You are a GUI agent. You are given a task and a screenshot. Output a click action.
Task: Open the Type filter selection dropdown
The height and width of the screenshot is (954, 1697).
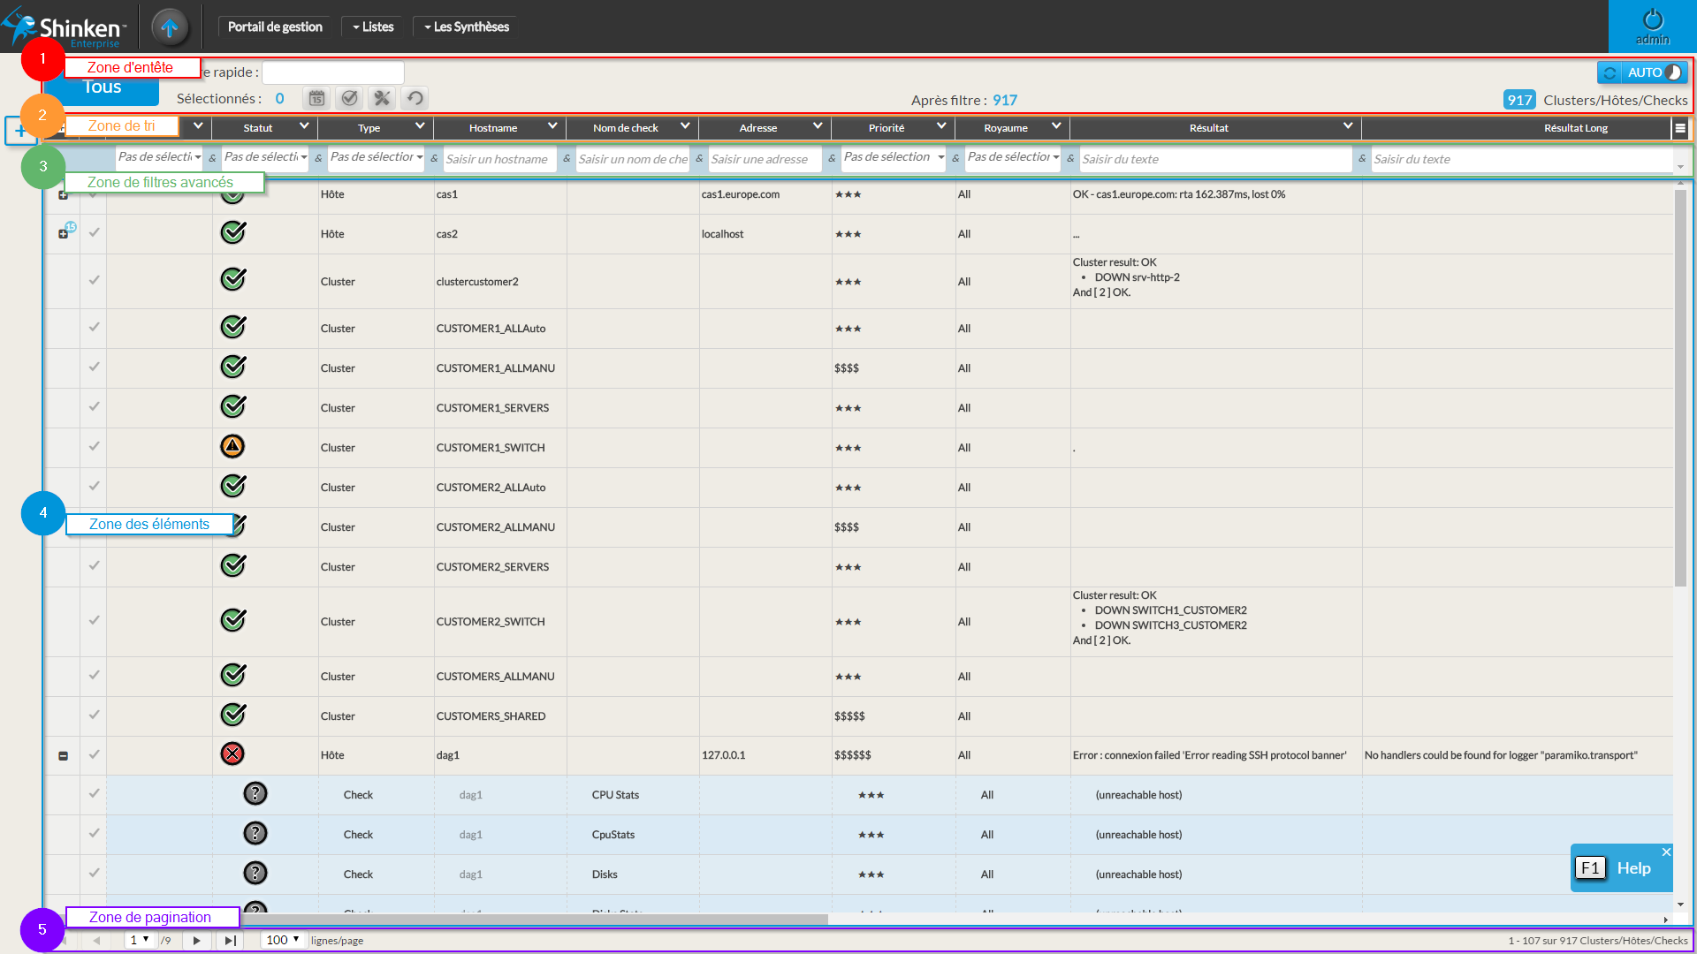tap(376, 157)
